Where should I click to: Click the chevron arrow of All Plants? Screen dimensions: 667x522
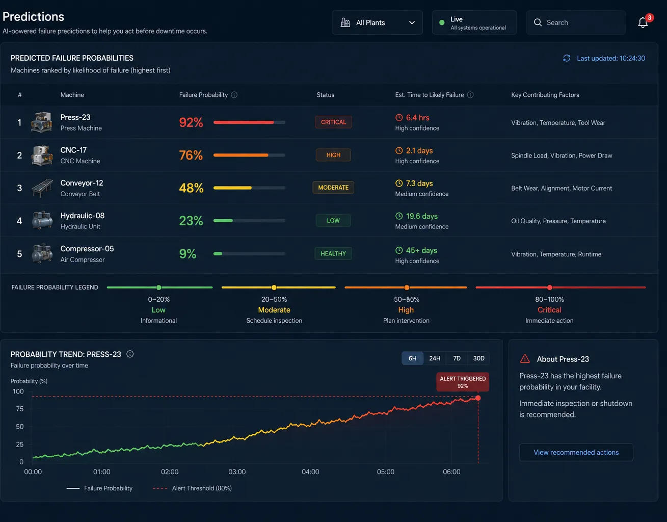point(412,22)
